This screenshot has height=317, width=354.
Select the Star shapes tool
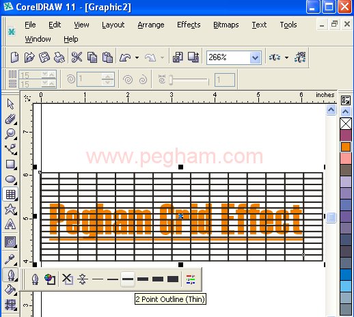pos(10,209)
